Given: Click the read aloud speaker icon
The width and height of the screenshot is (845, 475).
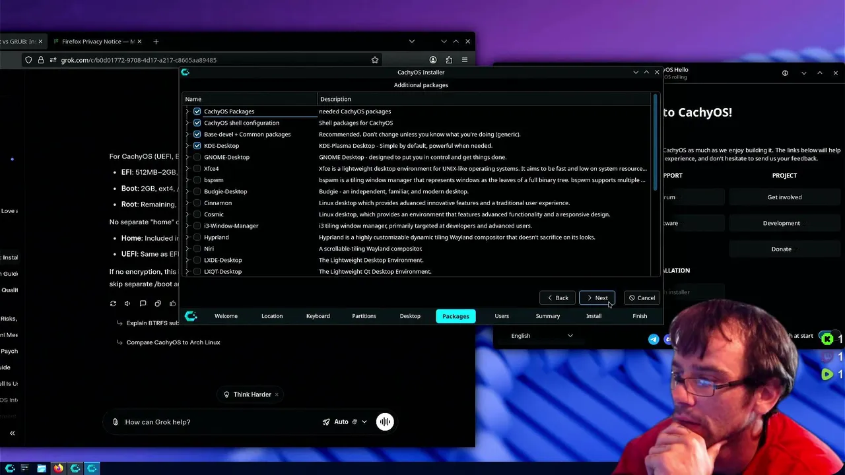Looking at the screenshot, I should [x=127, y=303].
